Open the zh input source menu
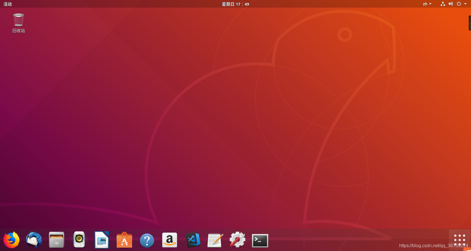The image size is (471, 251). [x=427, y=4]
